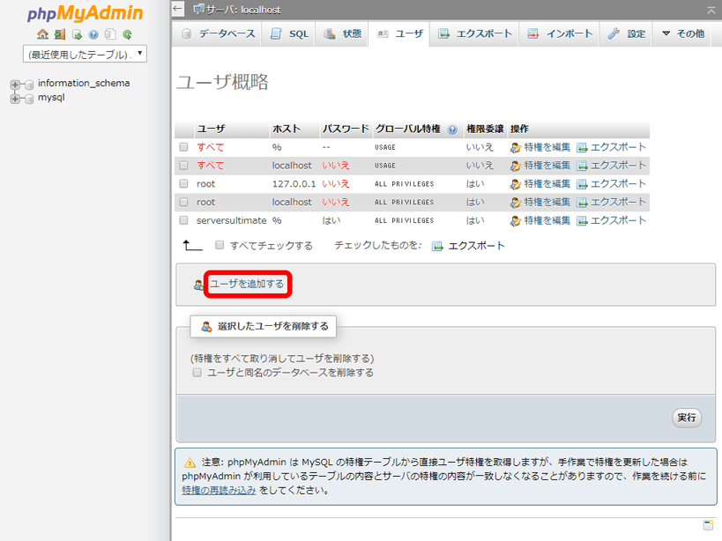This screenshot has height=541, width=722.
Task: Select the ユーザ tab
Action: coord(399,33)
